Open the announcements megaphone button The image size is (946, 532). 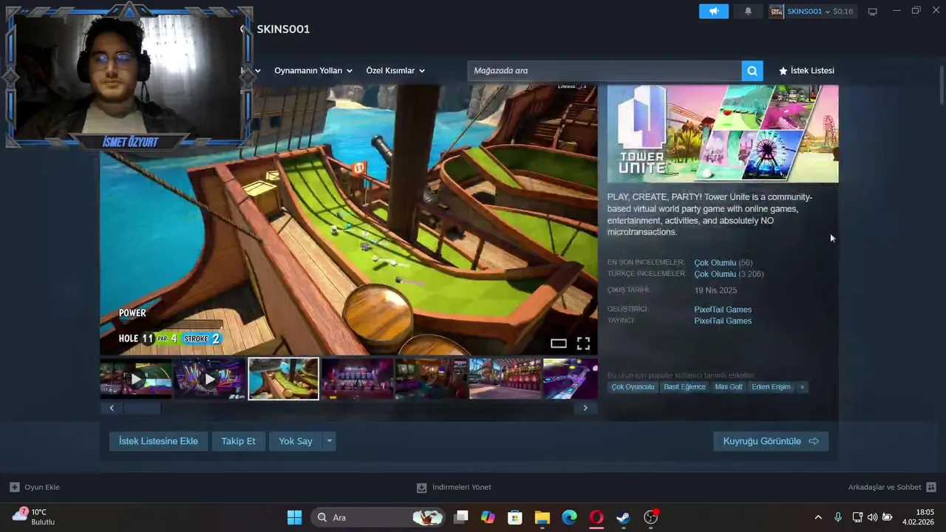point(714,11)
